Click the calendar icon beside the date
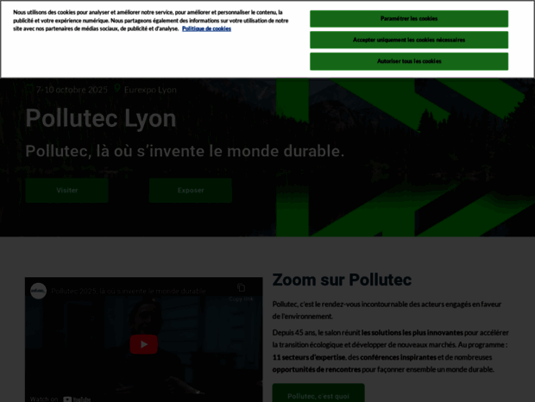The image size is (535, 402). pos(29,90)
